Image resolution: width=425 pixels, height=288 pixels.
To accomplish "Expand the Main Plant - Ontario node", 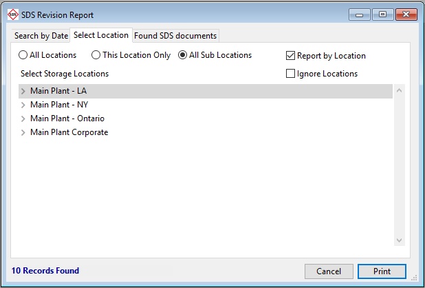I will 23,119.
